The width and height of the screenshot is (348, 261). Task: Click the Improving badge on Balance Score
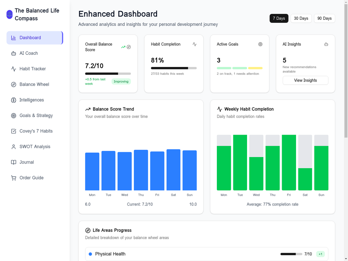point(121,82)
